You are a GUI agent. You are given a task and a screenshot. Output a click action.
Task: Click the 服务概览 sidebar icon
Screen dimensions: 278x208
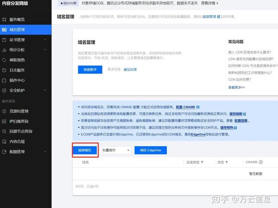click(x=4, y=19)
